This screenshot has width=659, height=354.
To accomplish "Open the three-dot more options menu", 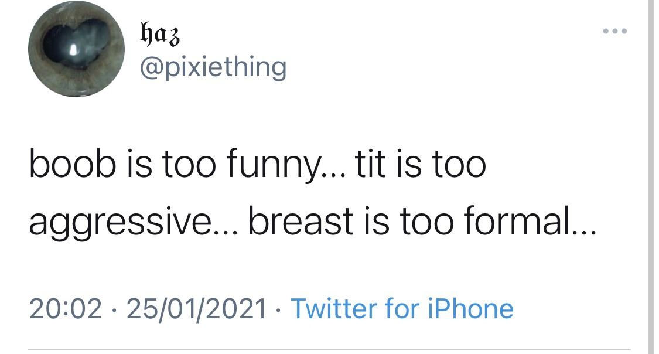I will 616,31.
